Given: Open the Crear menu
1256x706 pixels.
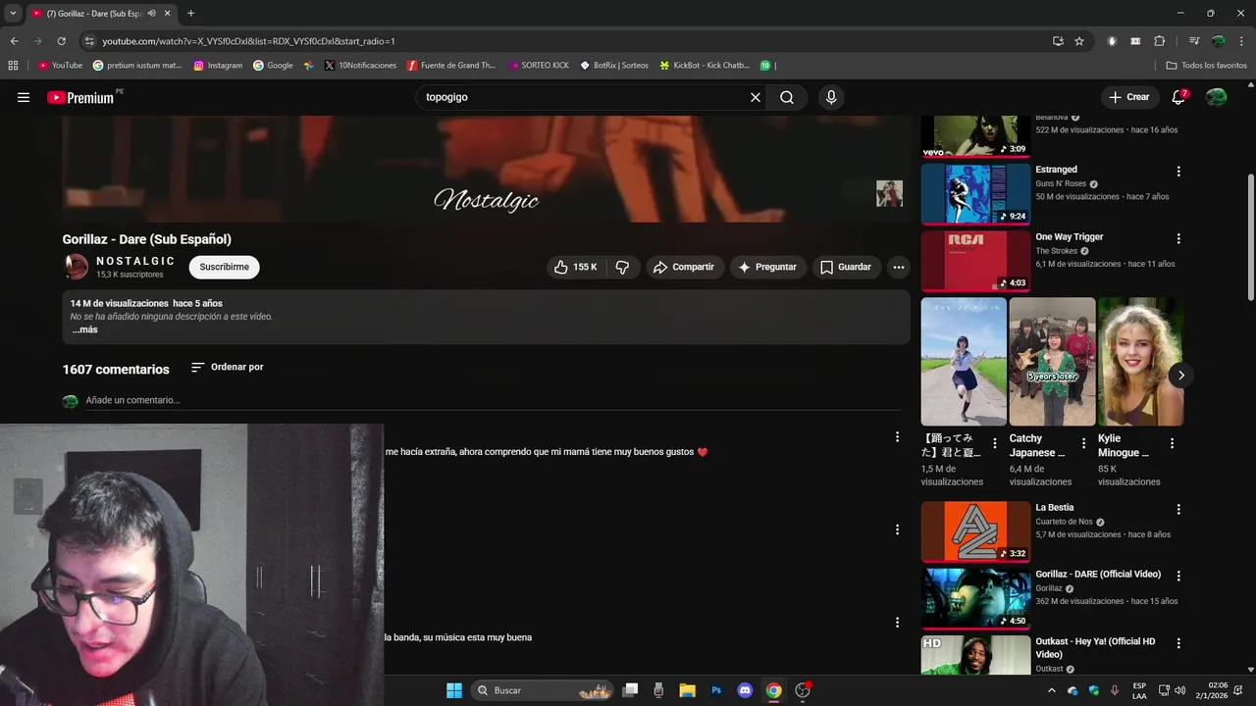Looking at the screenshot, I should [1128, 97].
